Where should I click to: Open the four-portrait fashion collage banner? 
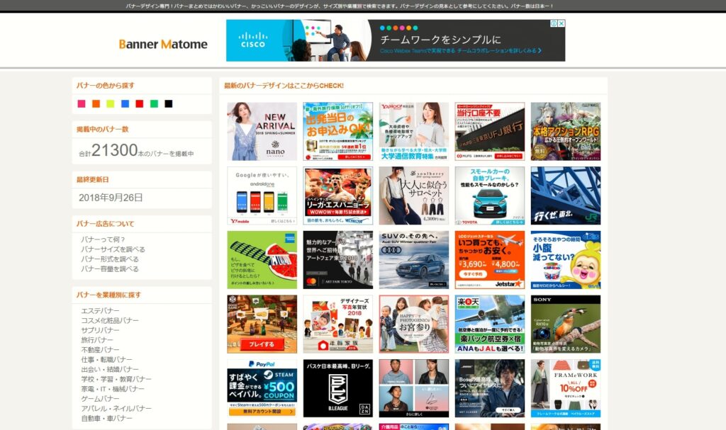point(414,388)
